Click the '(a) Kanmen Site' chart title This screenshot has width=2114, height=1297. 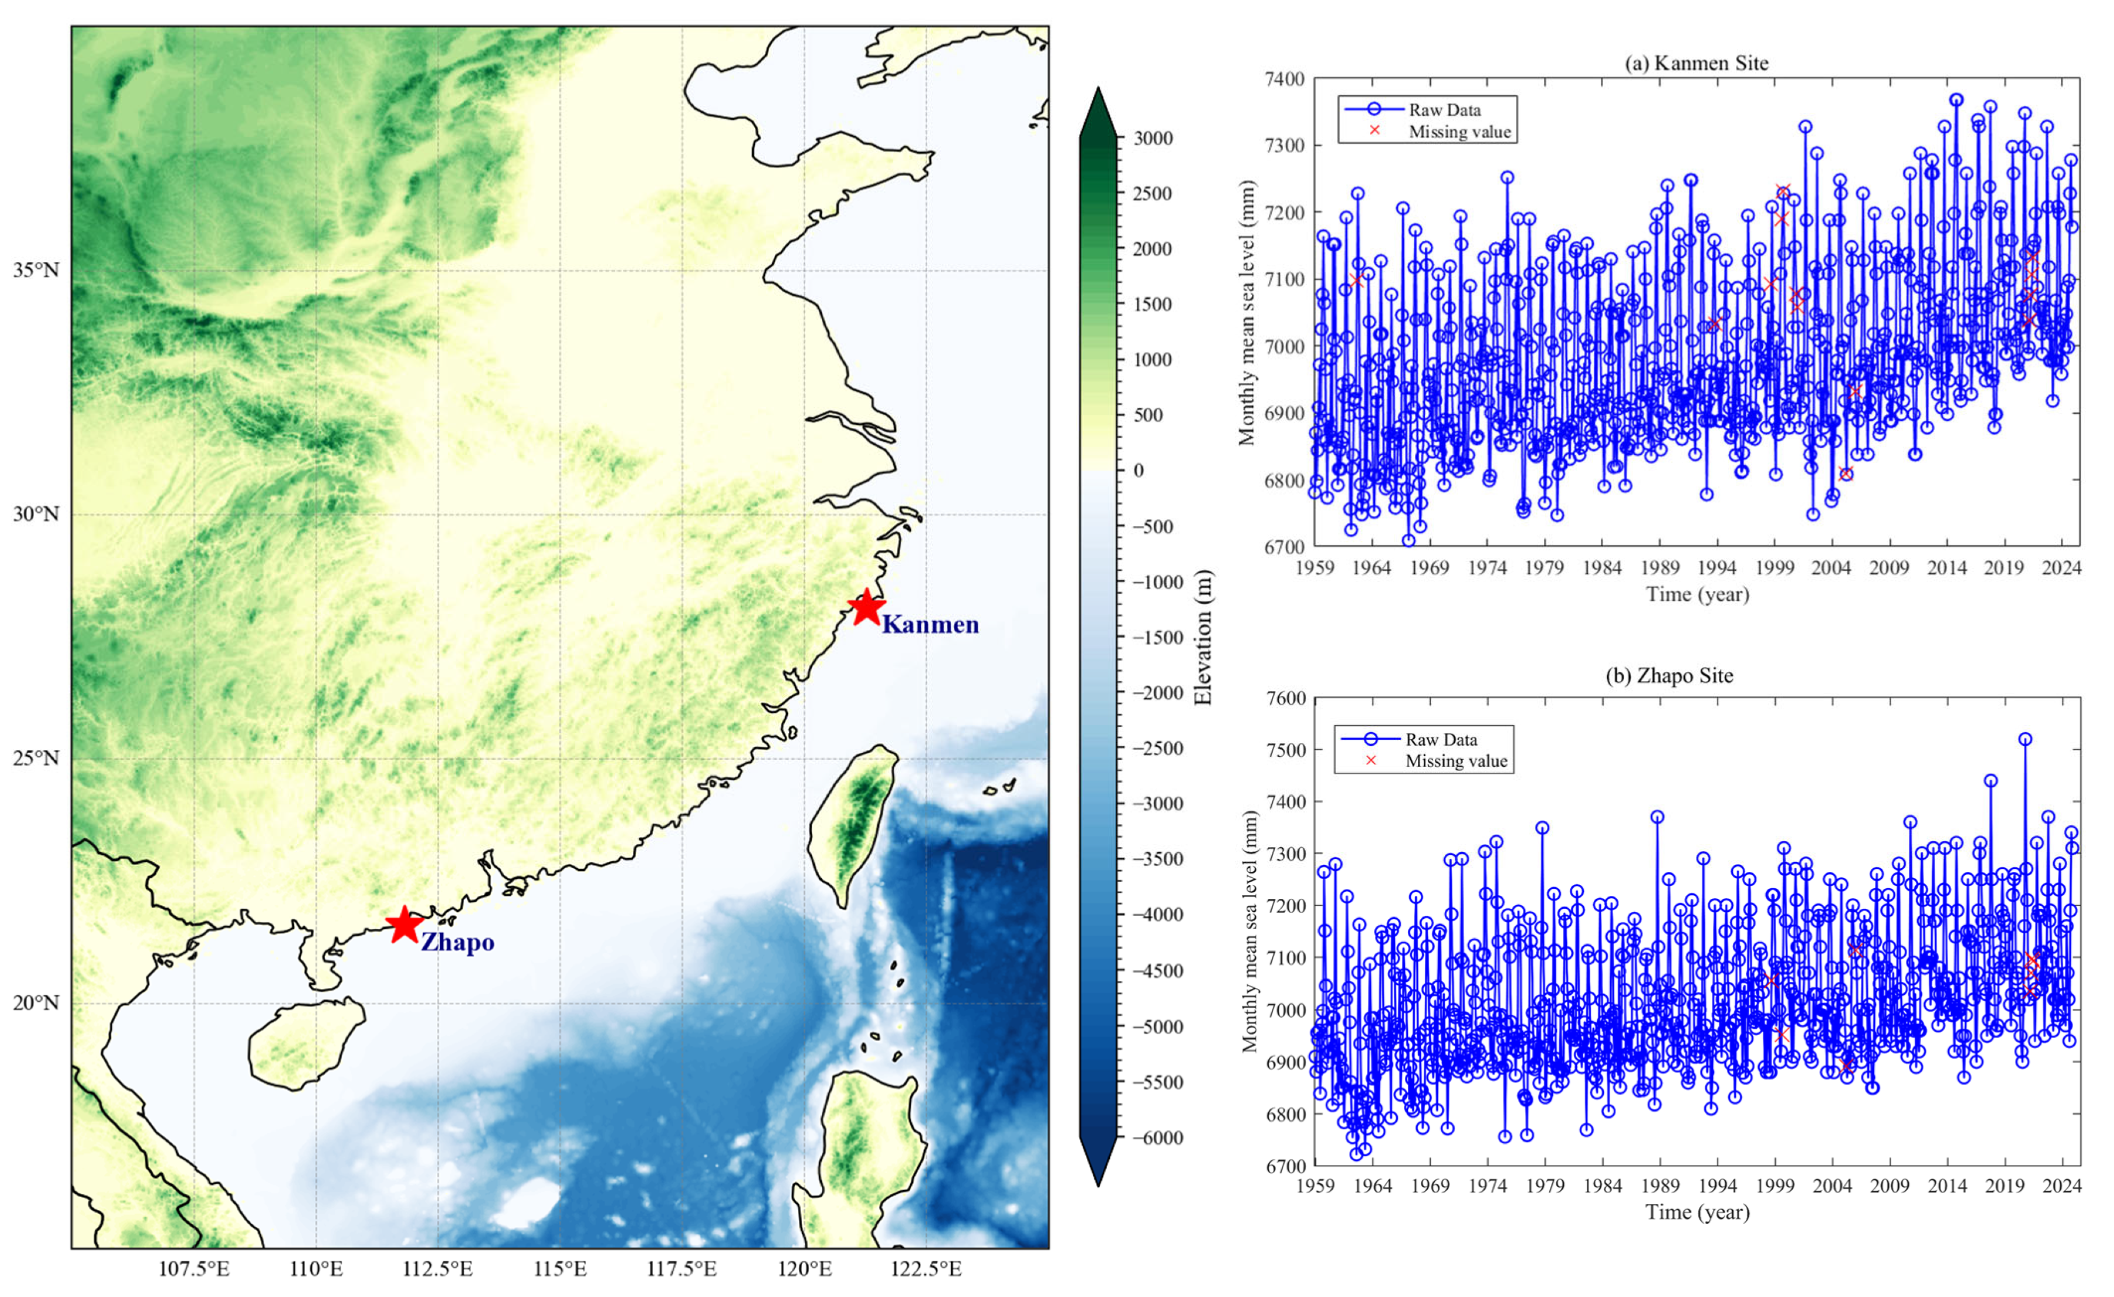[x=1696, y=63]
